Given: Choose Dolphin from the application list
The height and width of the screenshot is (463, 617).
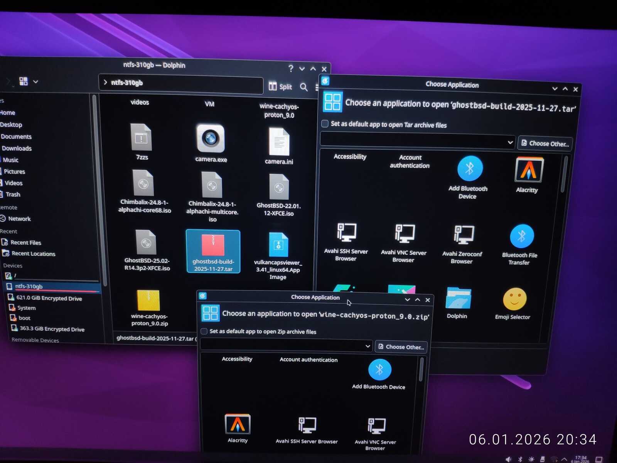Looking at the screenshot, I should (x=458, y=303).
